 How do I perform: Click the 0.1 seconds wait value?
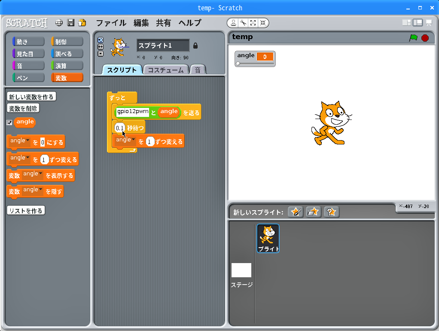pyautogui.click(x=119, y=128)
